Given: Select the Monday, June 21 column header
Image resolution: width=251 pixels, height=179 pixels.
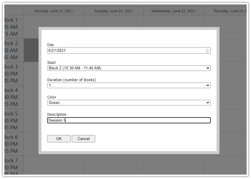Looking at the screenshot, I should [53, 11].
